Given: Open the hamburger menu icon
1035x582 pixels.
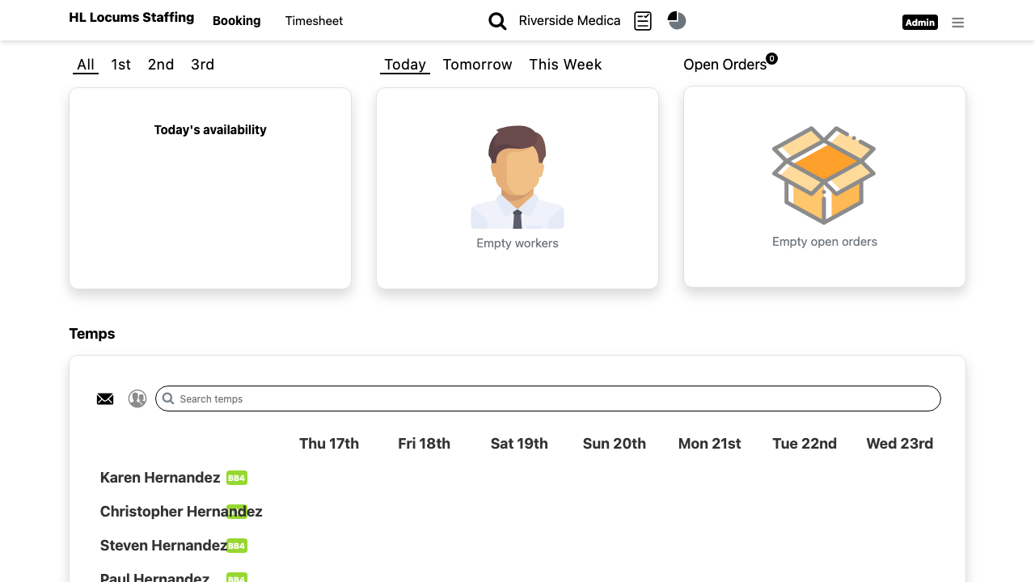Looking at the screenshot, I should [958, 23].
